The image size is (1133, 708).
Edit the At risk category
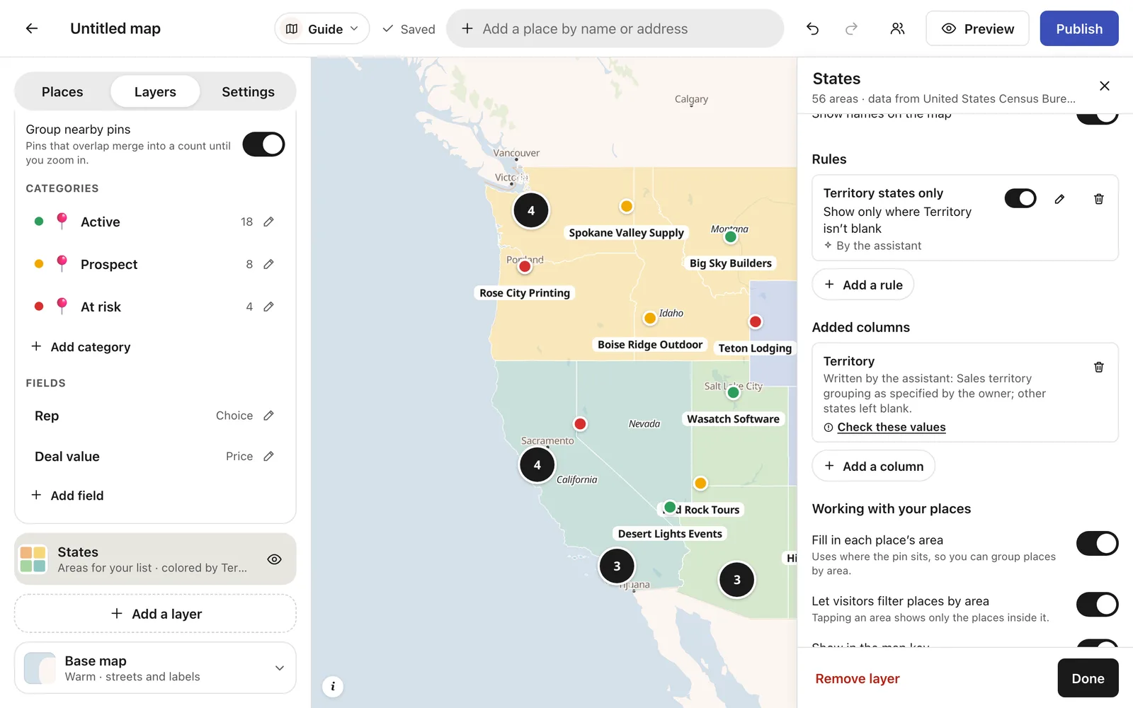point(268,307)
